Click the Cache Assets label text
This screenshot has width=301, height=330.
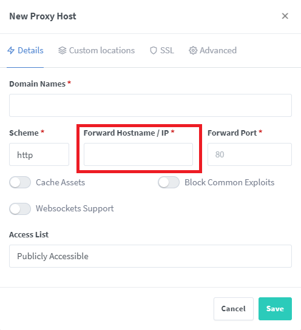point(60,182)
